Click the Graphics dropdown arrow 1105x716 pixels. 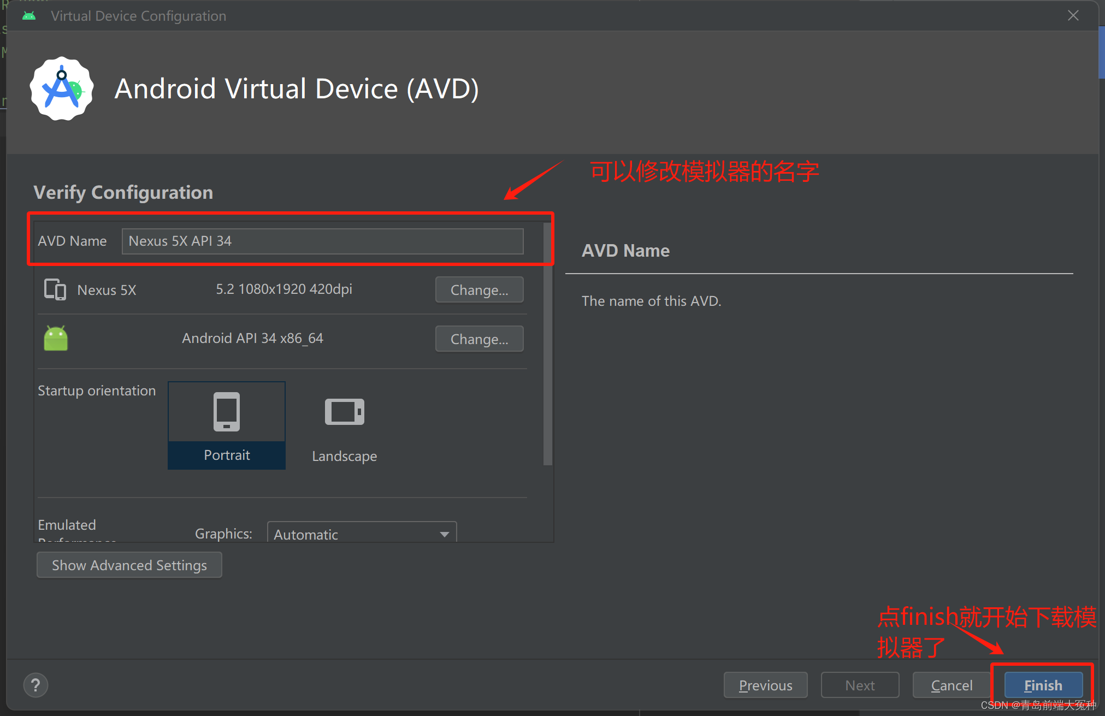coord(445,534)
